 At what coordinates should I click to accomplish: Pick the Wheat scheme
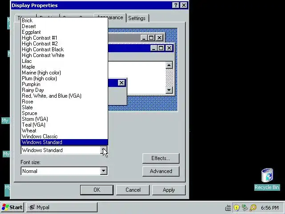(64, 131)
